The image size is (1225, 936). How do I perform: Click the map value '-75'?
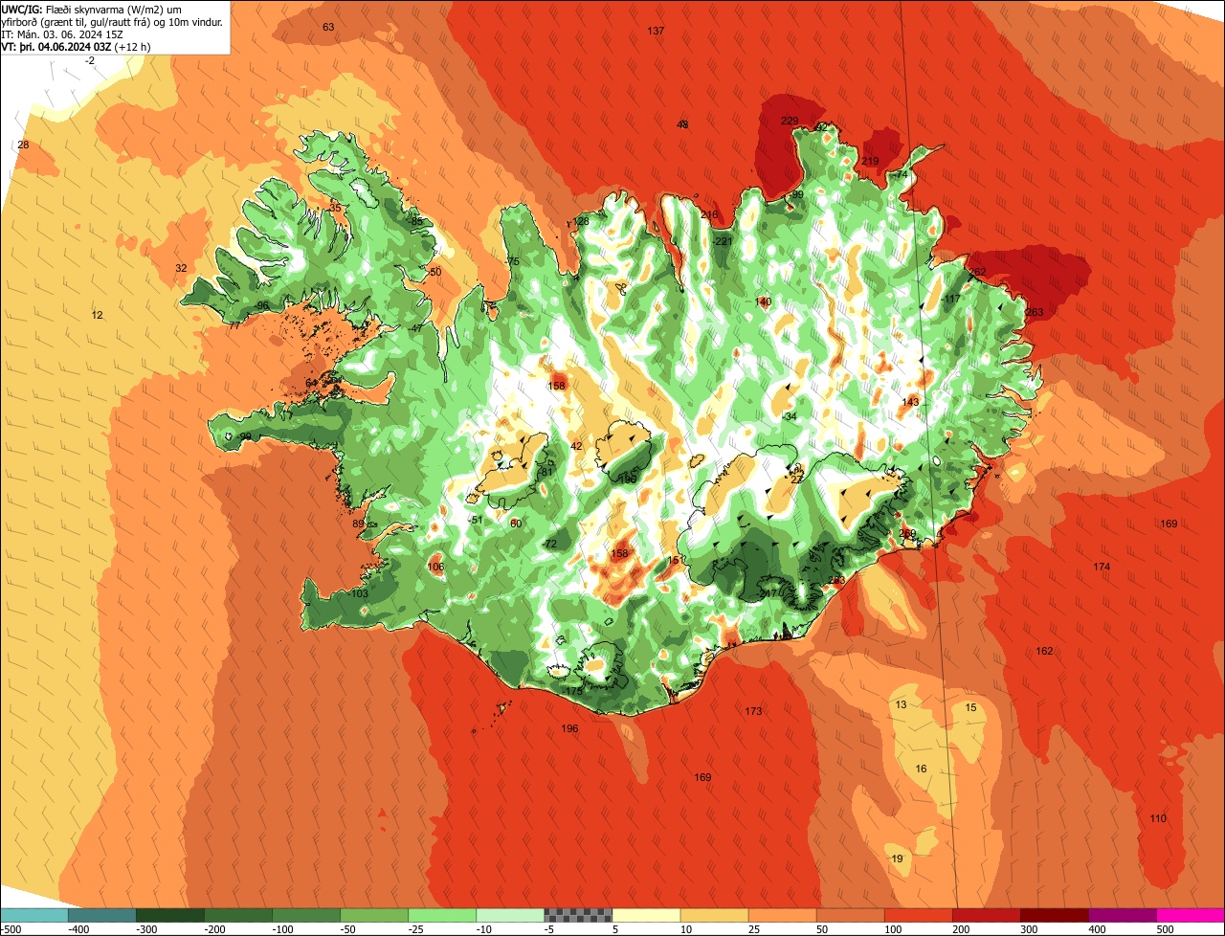click(x=512, y=261)
